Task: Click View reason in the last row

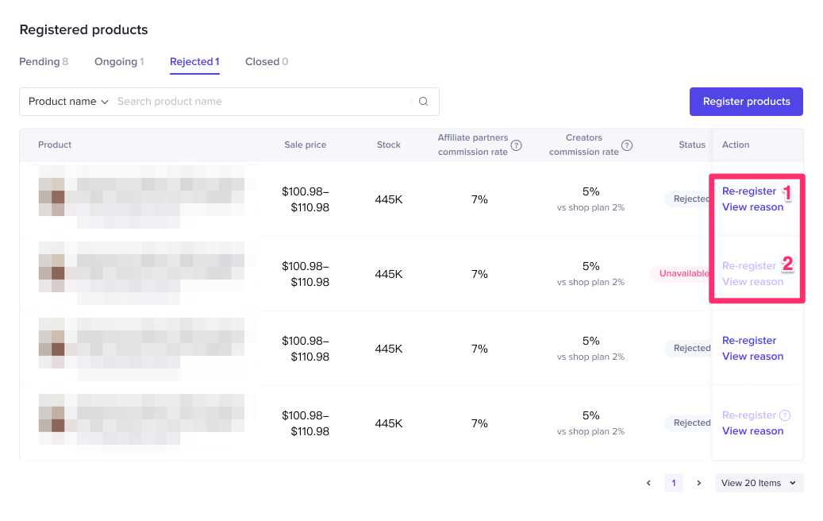Action: 752,431
